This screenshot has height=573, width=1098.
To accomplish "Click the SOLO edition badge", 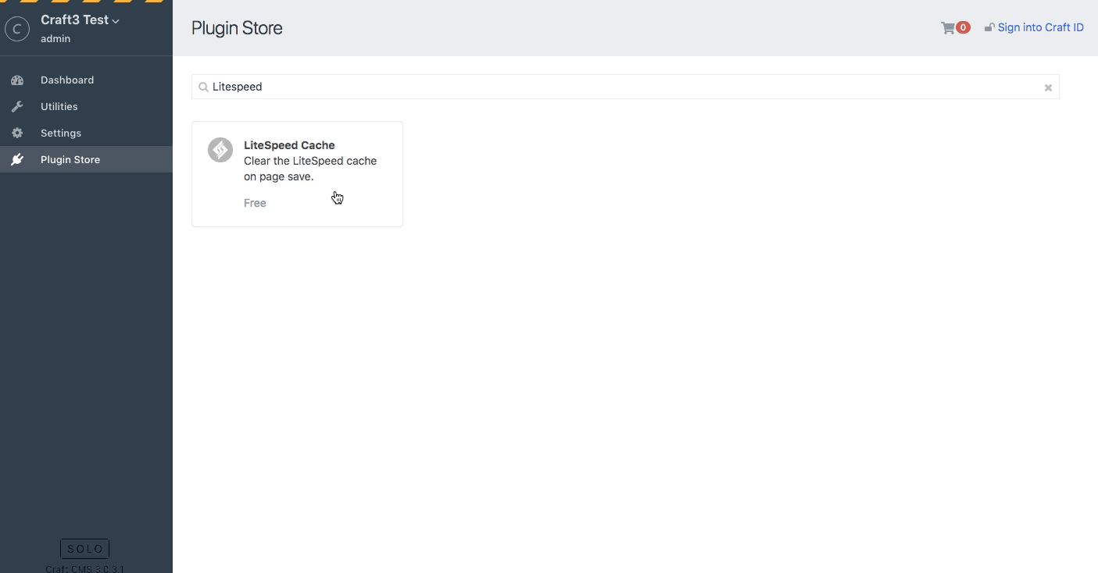I will 85,549.
